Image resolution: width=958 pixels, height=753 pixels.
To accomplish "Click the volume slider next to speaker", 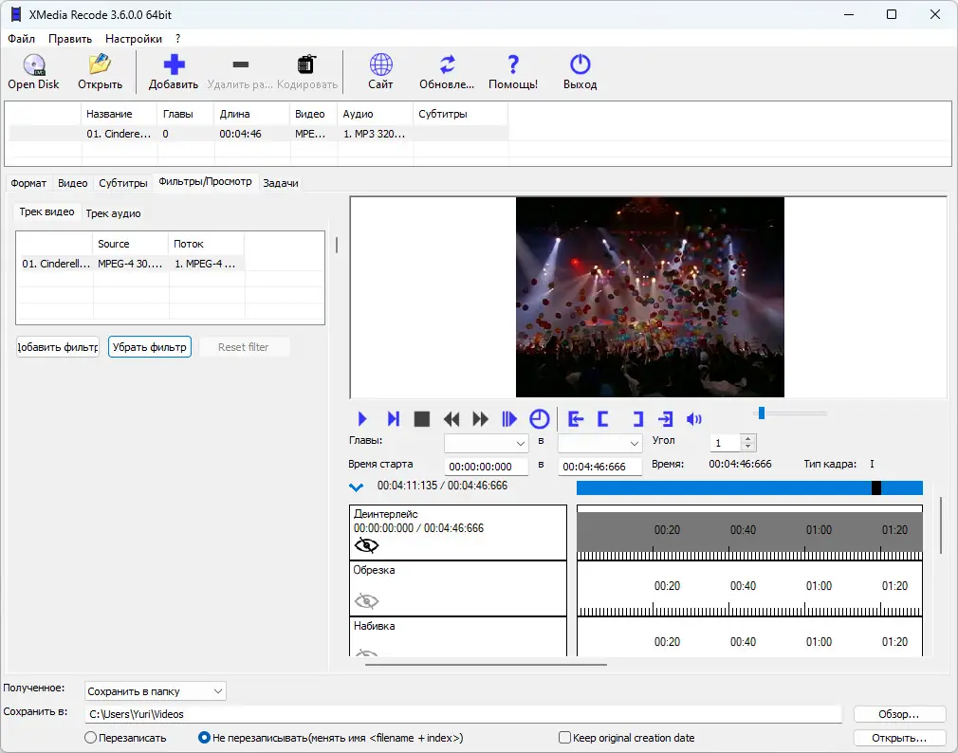I will tap(791, 413).
